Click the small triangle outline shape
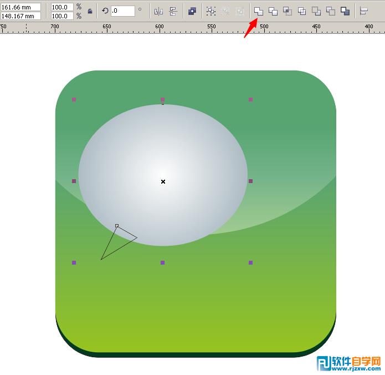The width and height of the screenshot is (385, 375). pyautogui.click(x=119, y=242)
